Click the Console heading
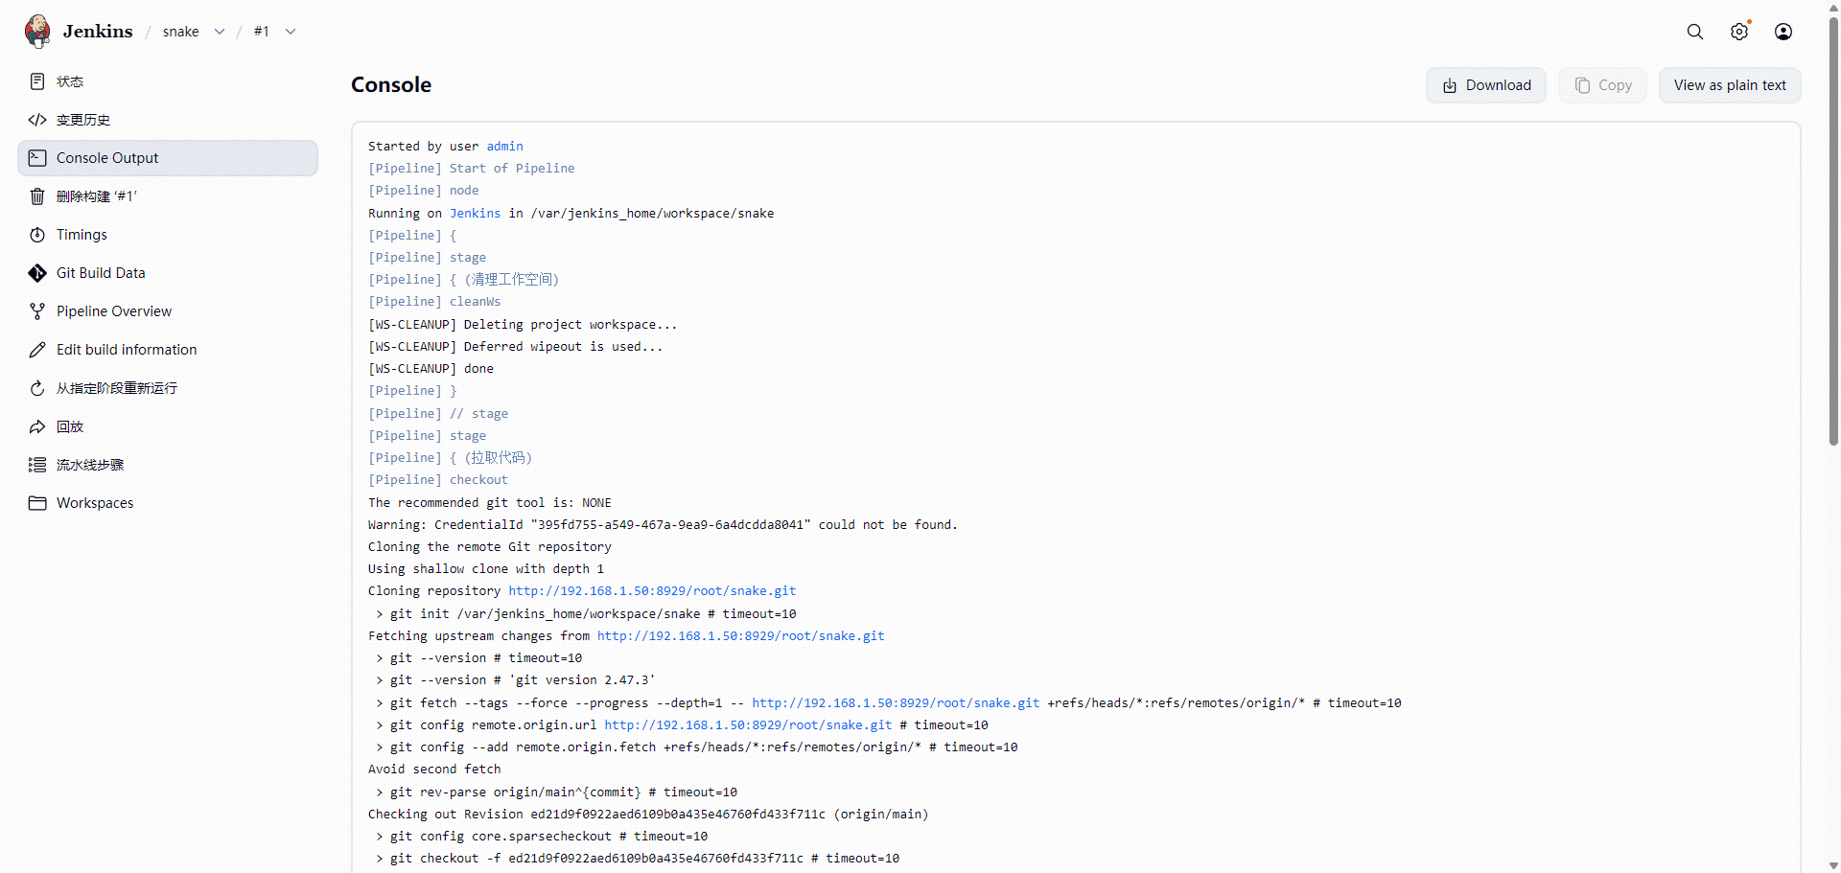 (391, 85)
